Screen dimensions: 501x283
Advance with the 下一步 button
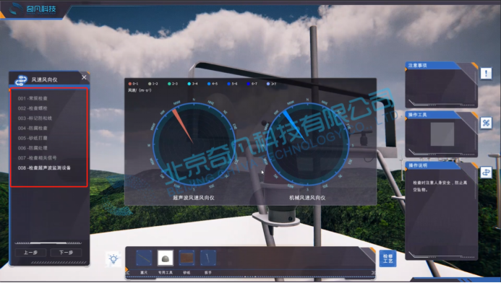click(66, 253)
